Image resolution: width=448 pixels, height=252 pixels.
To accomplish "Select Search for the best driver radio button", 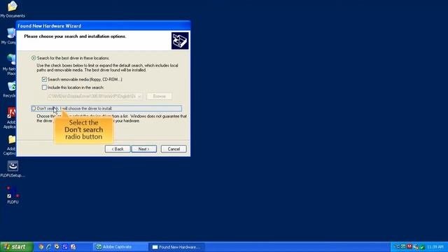I will coord(34,58).
